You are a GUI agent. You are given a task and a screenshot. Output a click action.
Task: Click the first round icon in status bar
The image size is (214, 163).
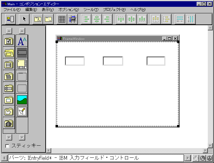point(196,158)
